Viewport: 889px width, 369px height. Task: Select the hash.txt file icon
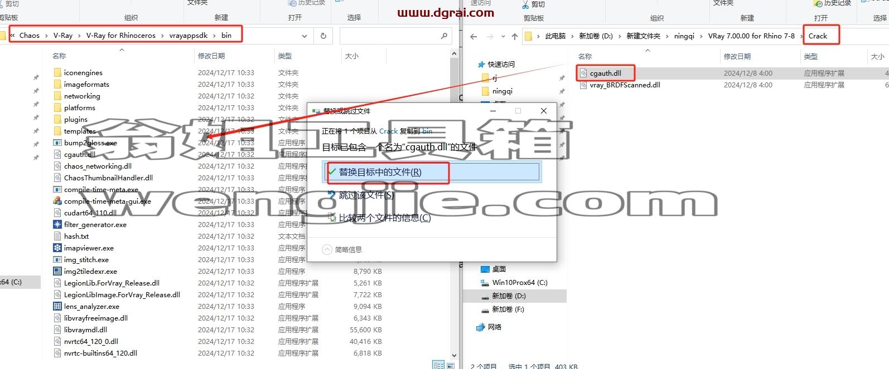[x=57, y=236]
